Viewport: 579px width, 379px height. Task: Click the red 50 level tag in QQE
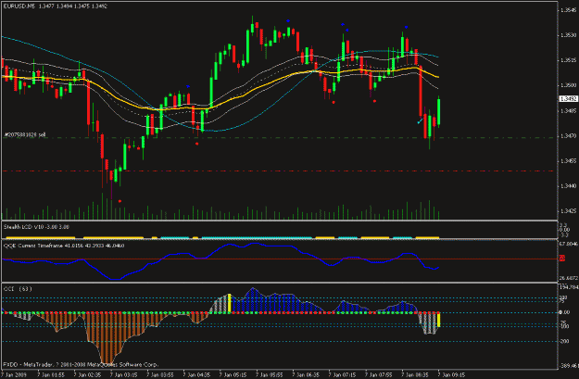[562, 259]
